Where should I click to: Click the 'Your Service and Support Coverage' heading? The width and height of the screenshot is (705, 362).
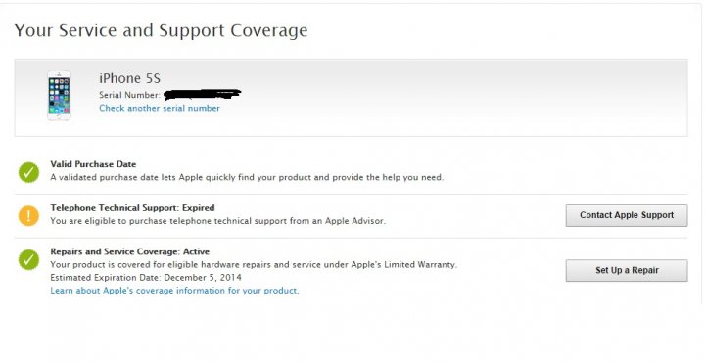pos(161,30)
